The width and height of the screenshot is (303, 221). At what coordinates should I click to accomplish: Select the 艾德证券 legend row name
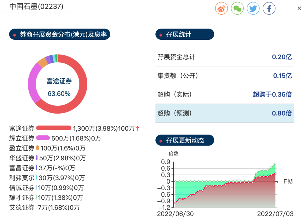22,207
